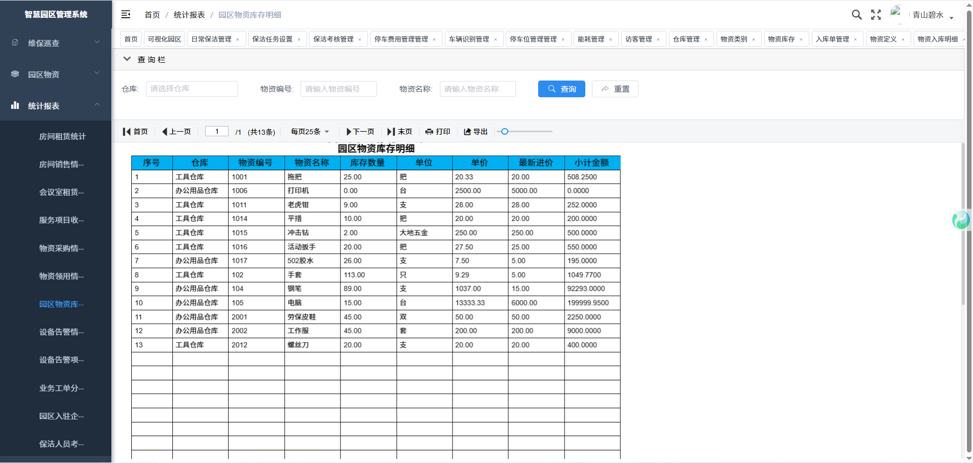Click the blue 查询 button

click(x=562, y=89)
